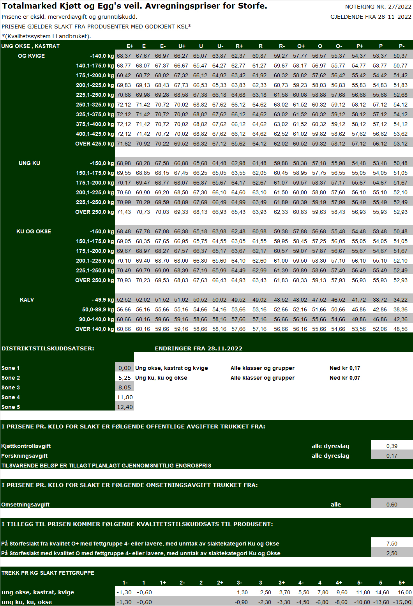Select the OVER 425,0 kg row label
Viewport: 413px width, 606px height.
point(94,144)
